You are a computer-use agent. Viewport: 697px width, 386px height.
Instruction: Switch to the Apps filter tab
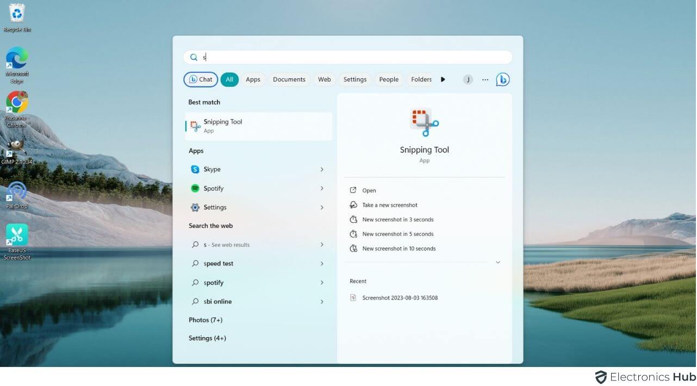[253, 79]
